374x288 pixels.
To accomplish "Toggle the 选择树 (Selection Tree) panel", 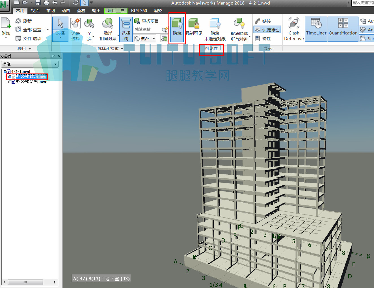I will pos(126,29).
